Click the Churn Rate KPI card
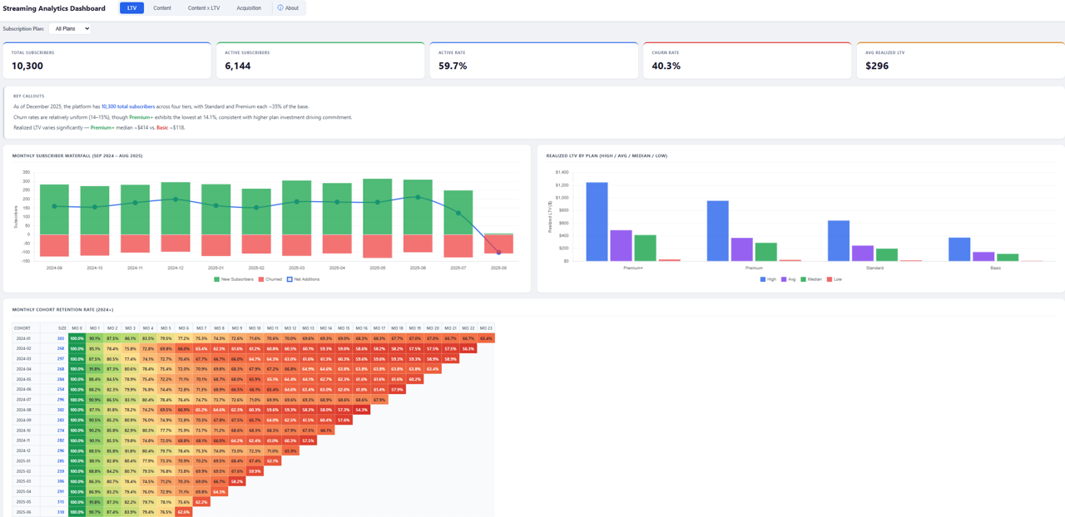This screenshot has width=1065, height=517. [x=746, y=61]
